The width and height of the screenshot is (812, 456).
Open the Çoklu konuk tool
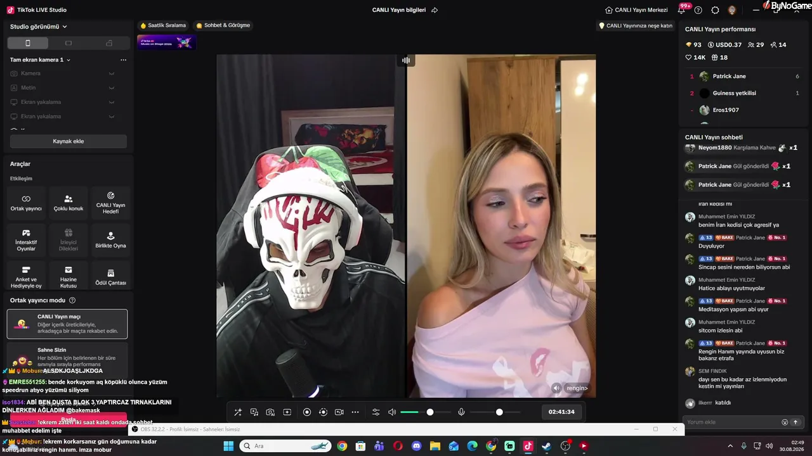(x=69, y=203)
